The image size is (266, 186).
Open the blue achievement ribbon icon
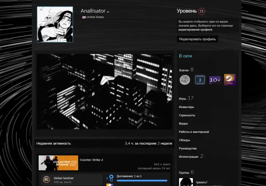(111, 178)
